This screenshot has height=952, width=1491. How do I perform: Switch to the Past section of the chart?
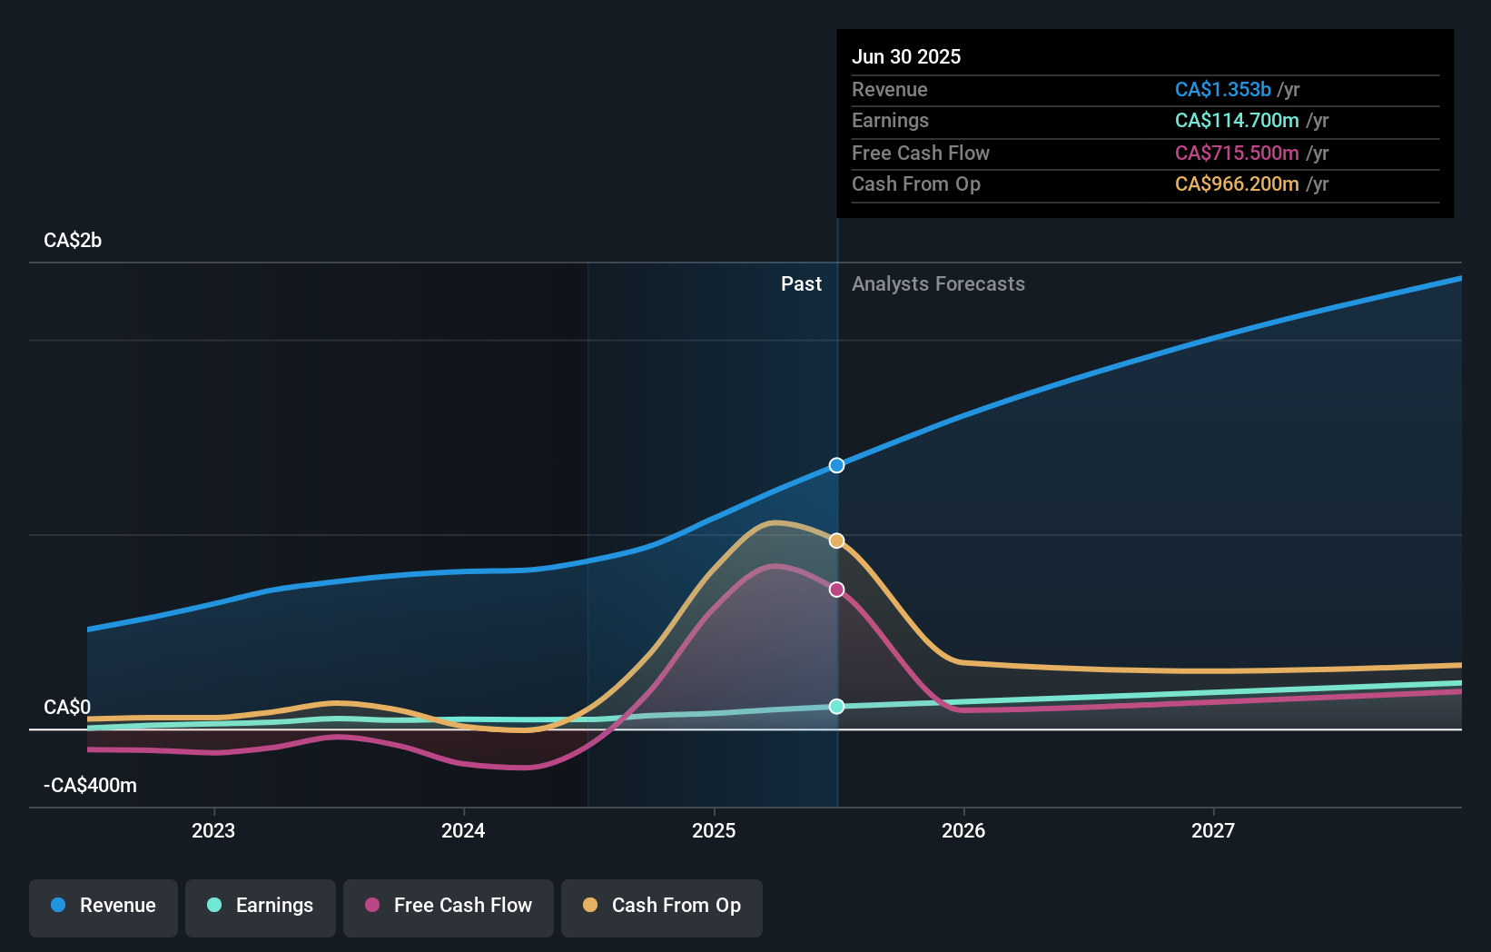tap(801, 283)
